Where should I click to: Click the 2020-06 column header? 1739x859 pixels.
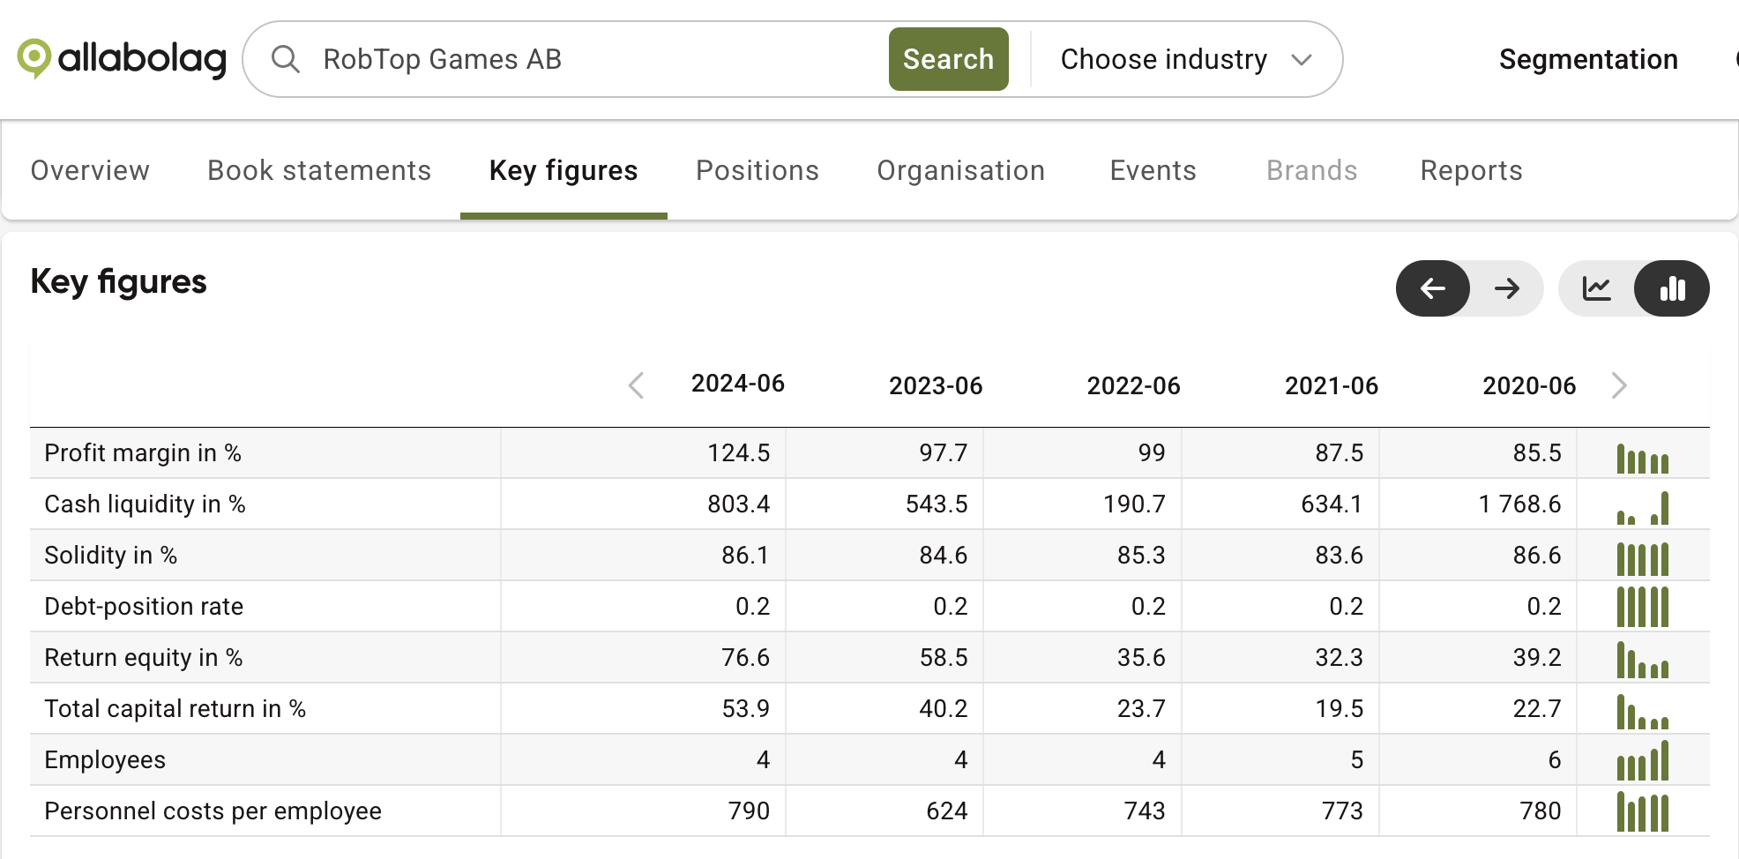1529,385
